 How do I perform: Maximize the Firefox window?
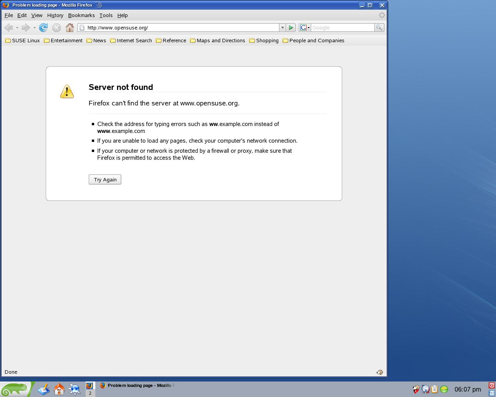pos(370,5)
